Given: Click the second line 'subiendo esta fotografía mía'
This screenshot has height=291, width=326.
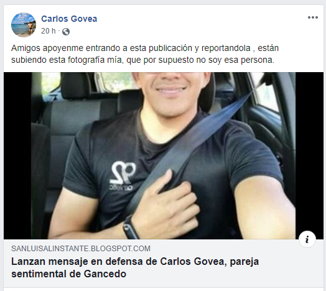Looking at the screenshot, I should (142, 60).
